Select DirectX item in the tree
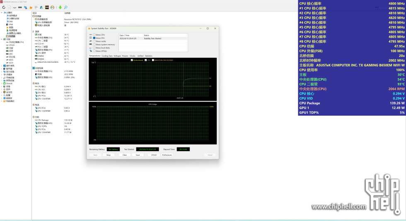The image size is (406, 221). (9, 83)
